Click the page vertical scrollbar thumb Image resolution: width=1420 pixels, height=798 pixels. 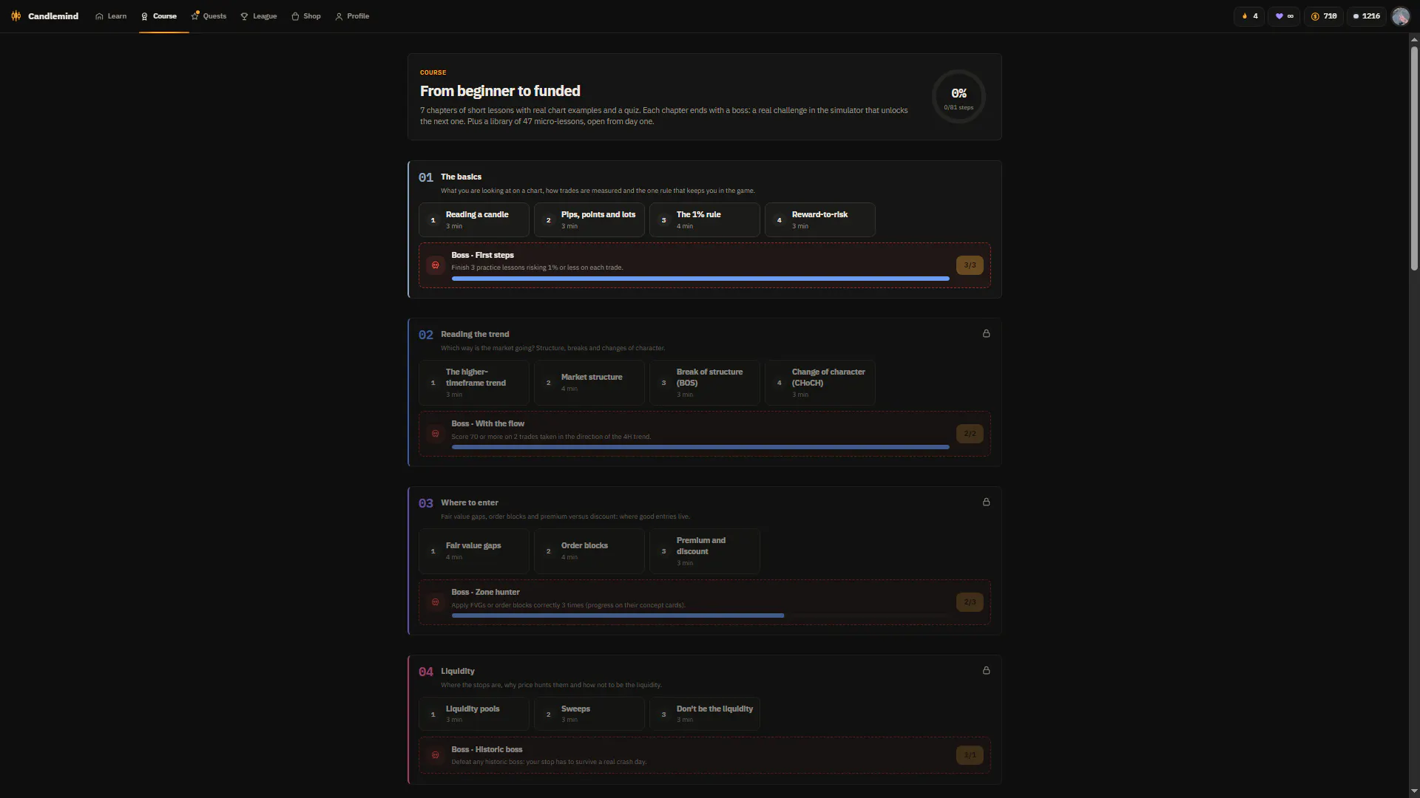pos(1414,159)
